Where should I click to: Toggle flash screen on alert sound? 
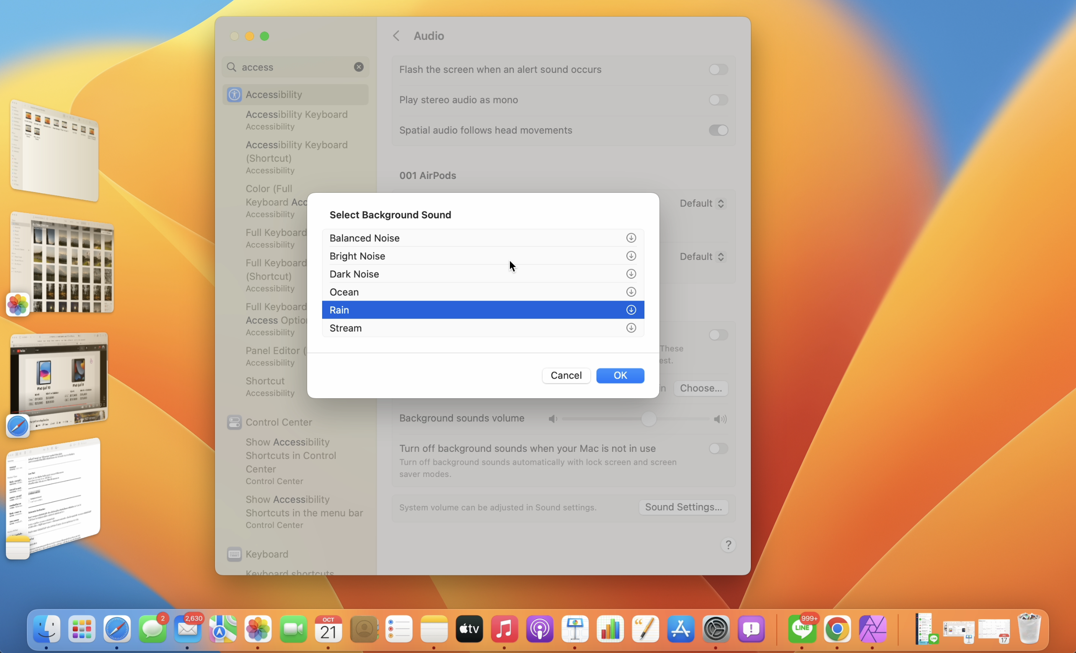pos(718,70)
